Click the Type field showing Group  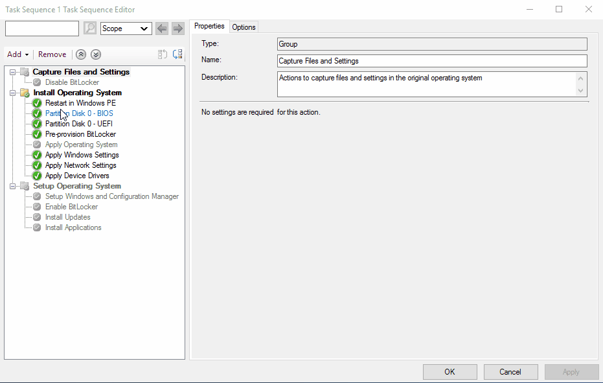pyautogui.click(x=432, y=44)
